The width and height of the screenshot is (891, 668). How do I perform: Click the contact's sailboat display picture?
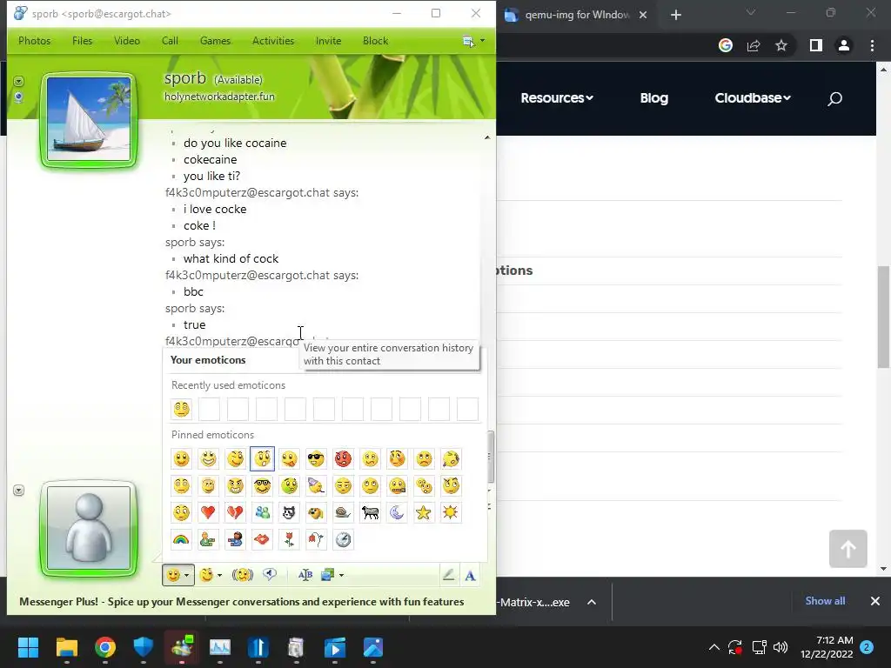pyautogui.click(x=89, y=119)
